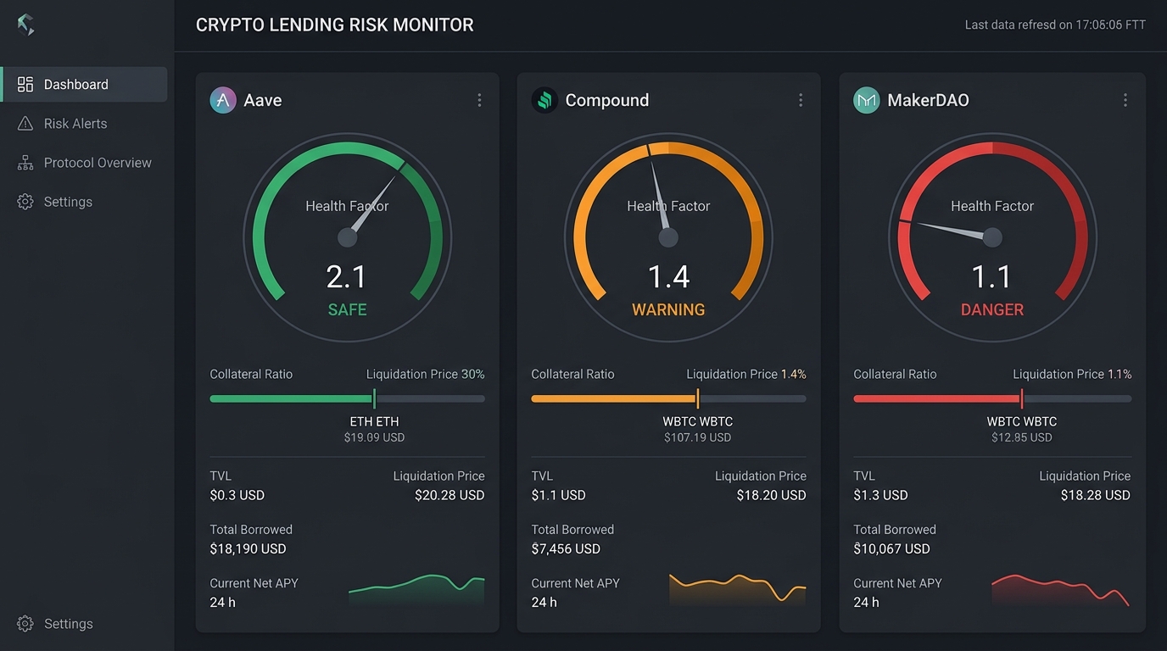The width and height of the screenshot is (1167, 651).
Task: Click the 2.1 health factor value
Action: [347, 277]
